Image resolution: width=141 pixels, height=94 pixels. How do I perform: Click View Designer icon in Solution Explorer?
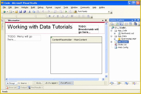click(x=130, y=24)
